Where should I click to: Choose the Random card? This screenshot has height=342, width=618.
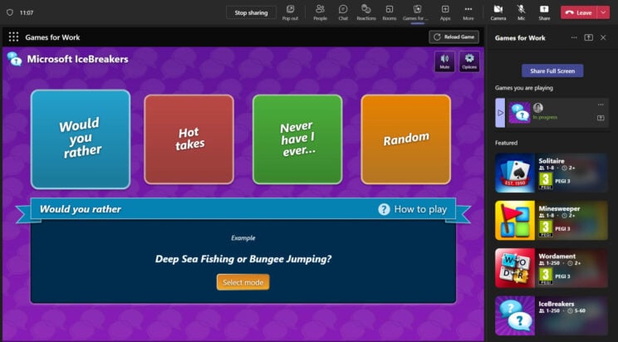coord(405,139)
